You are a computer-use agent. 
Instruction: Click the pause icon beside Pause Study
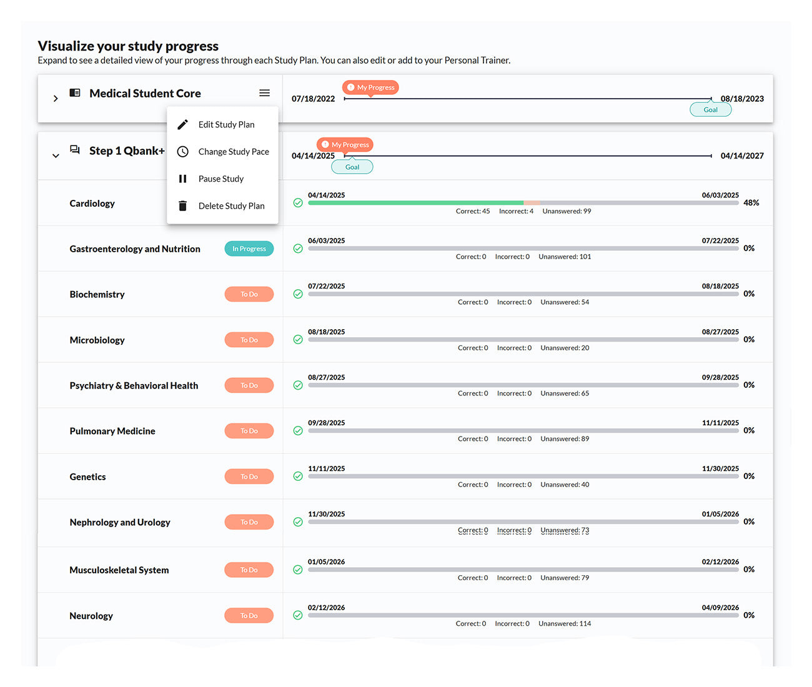point(182,179)
